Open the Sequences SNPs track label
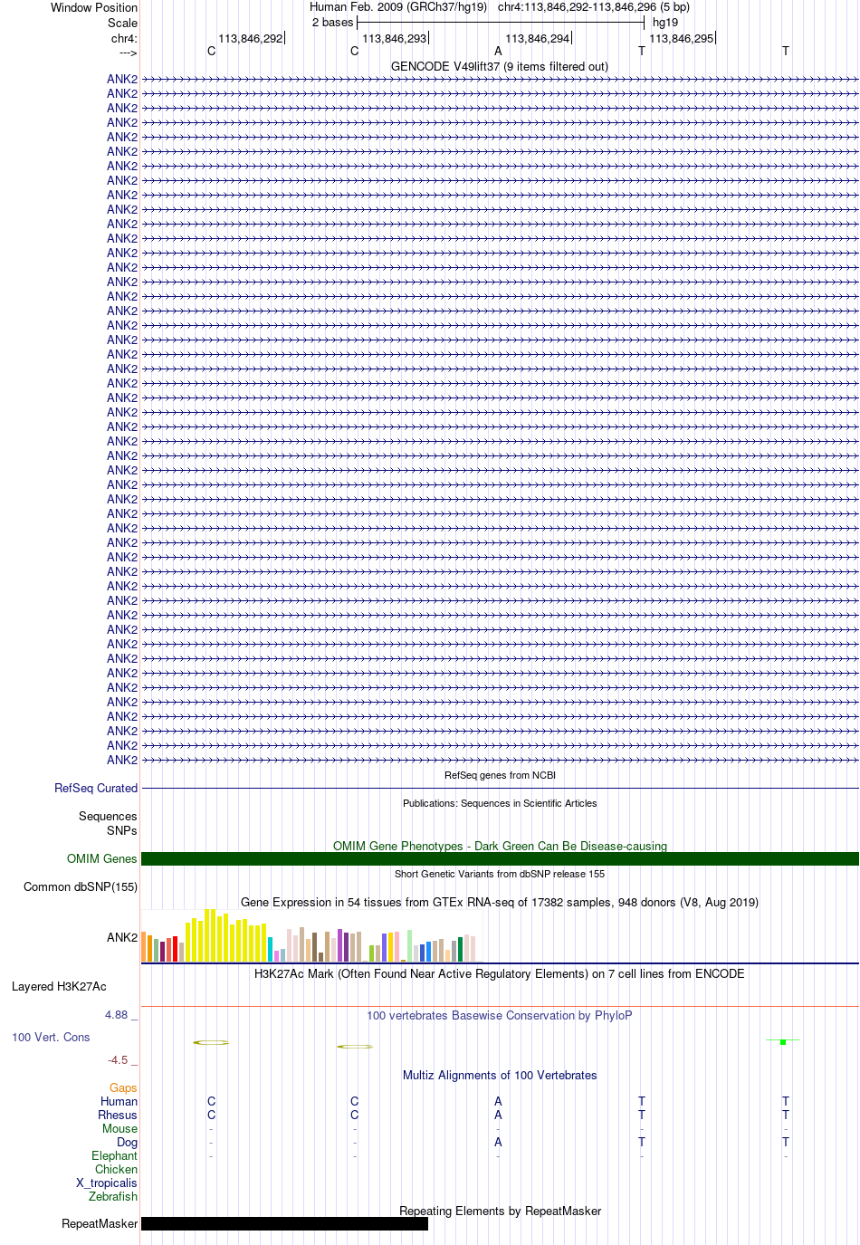The width and height of the screenshot is (860, 1245). click(x=108, y=823)
